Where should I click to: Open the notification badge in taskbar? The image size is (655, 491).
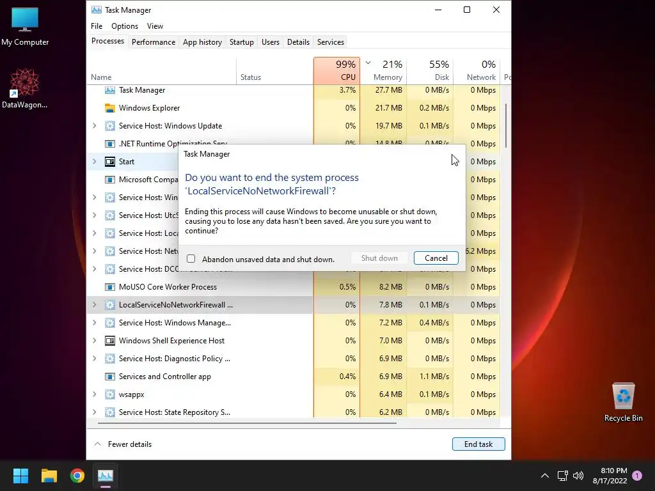coord(637,476)
